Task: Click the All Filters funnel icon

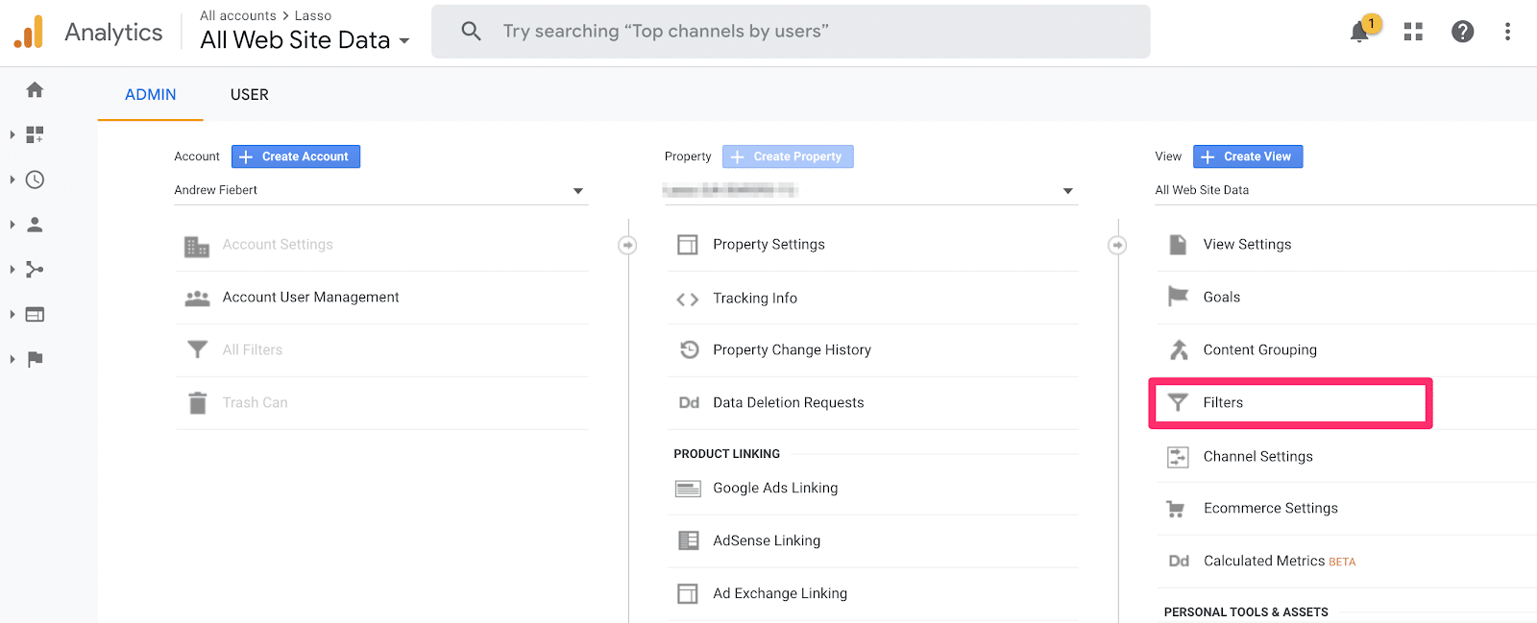Action: coord(197,349)
